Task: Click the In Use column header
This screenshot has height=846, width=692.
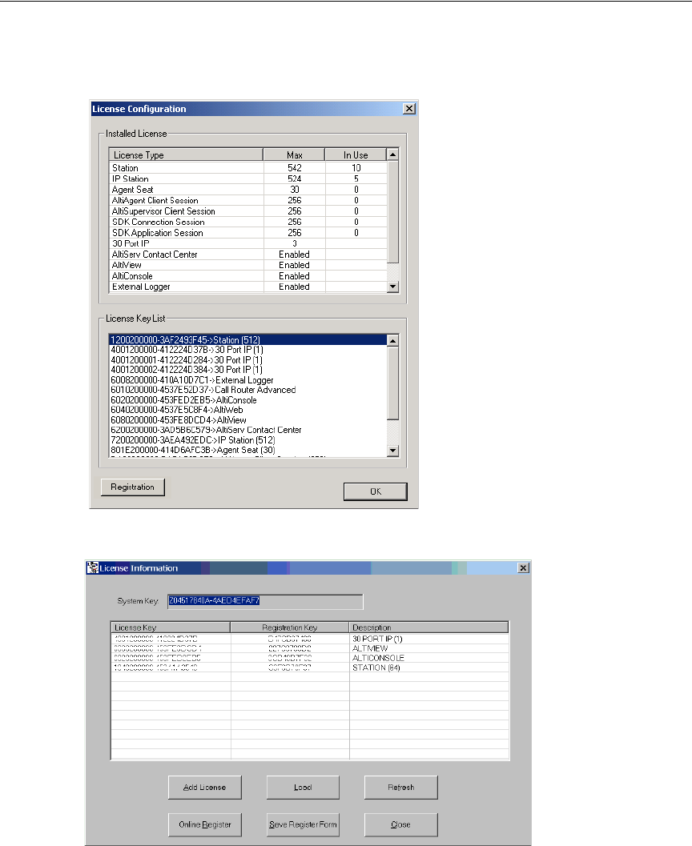Action: tap(356, 154)
